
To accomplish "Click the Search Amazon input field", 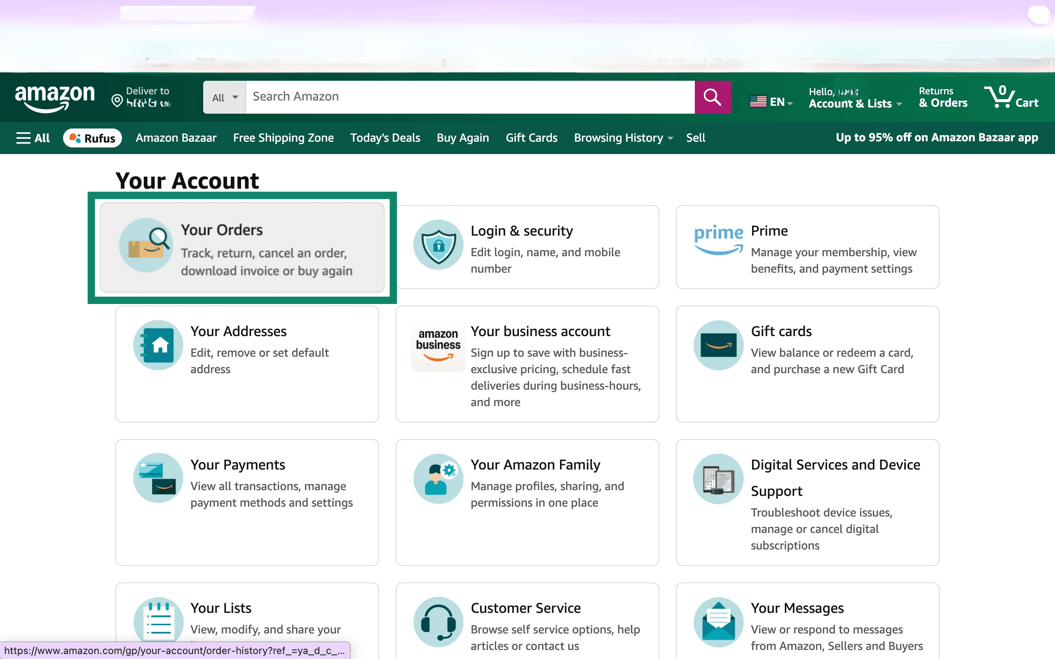I will [x=469, y=97].
